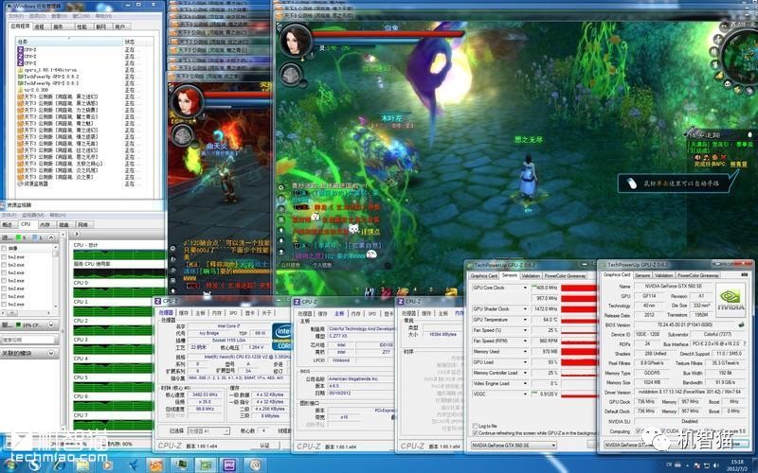Launch Internet Explorer from the taskbar
Viewport: 758px width, 473px height.
pos(59,465)
